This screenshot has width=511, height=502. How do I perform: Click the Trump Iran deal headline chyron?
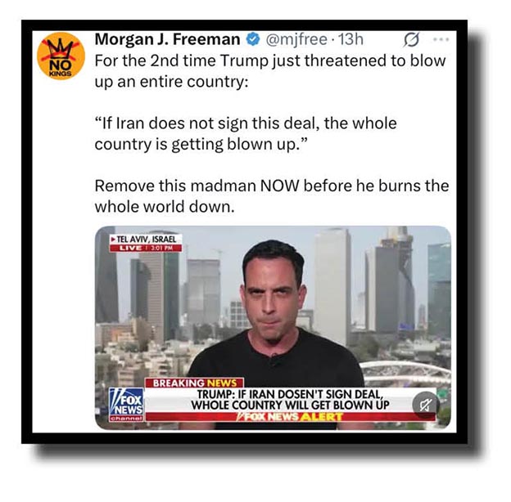(x=290, y=400)
